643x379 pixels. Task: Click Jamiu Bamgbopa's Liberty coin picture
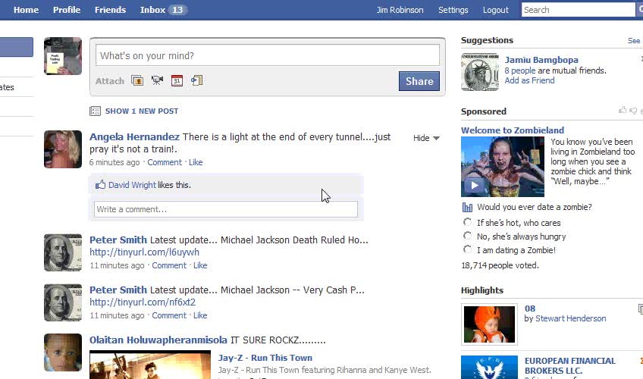click(x=480, y=72)
